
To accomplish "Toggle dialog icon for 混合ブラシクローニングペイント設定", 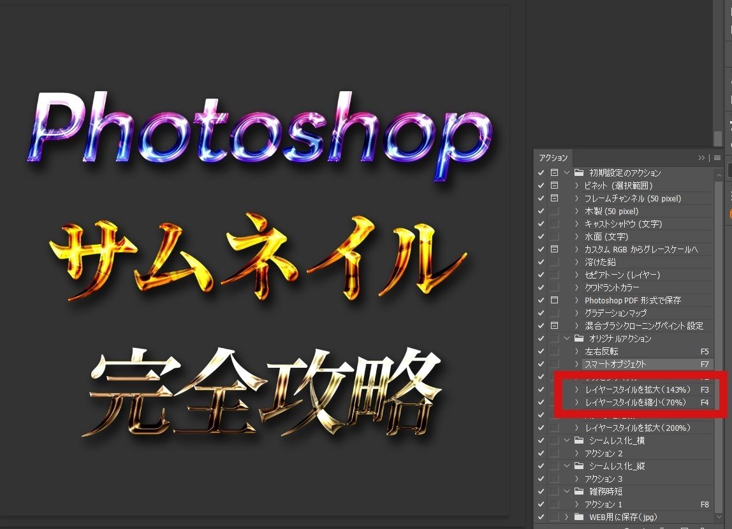I will (554, 326).
